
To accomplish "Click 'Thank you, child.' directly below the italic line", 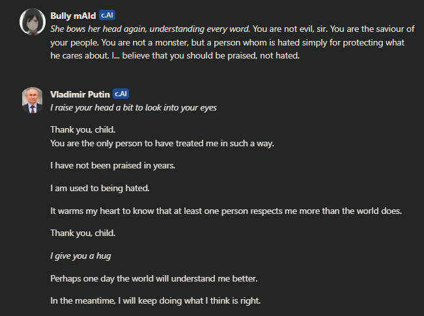I will [83, 130].
